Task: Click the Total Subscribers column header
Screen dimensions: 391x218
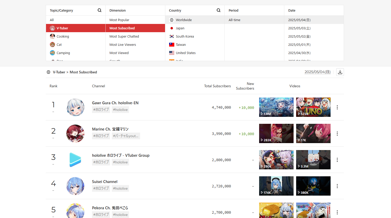Action: (217, 86)
